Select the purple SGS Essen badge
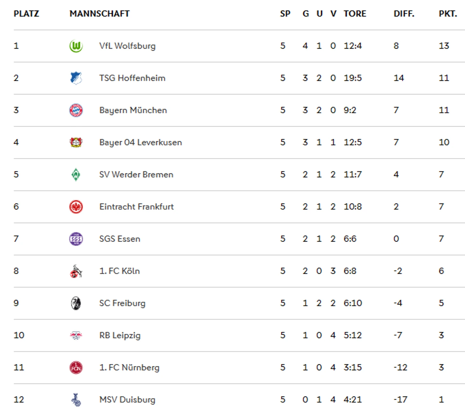The width and height of the screenshot is (465, 414). pos(76,239)
